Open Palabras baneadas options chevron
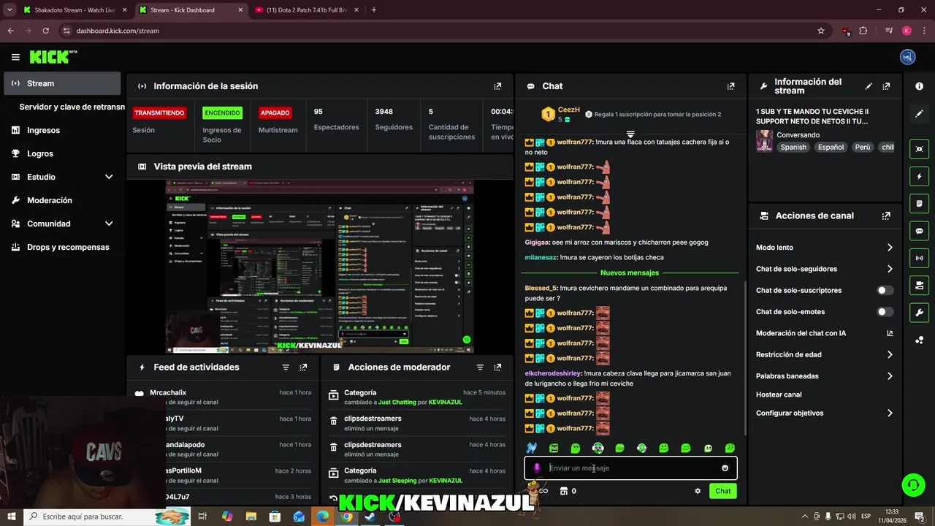 pos(890,376)
